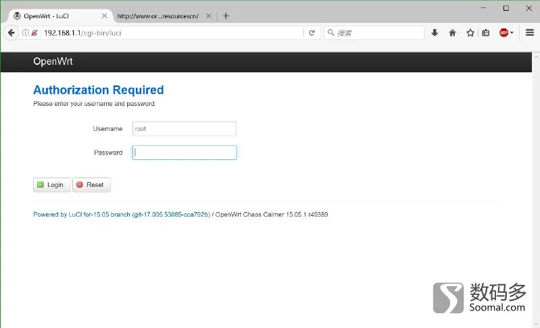The width and height of the screenshot is (540, 328).
Task: Click the OpenWrt header brand link
Action: 53,61
